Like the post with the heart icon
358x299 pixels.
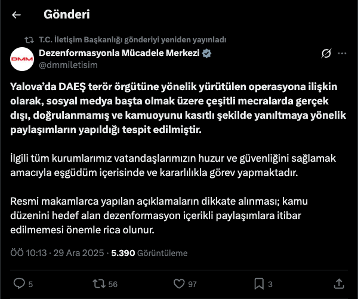tap(177, 283)
